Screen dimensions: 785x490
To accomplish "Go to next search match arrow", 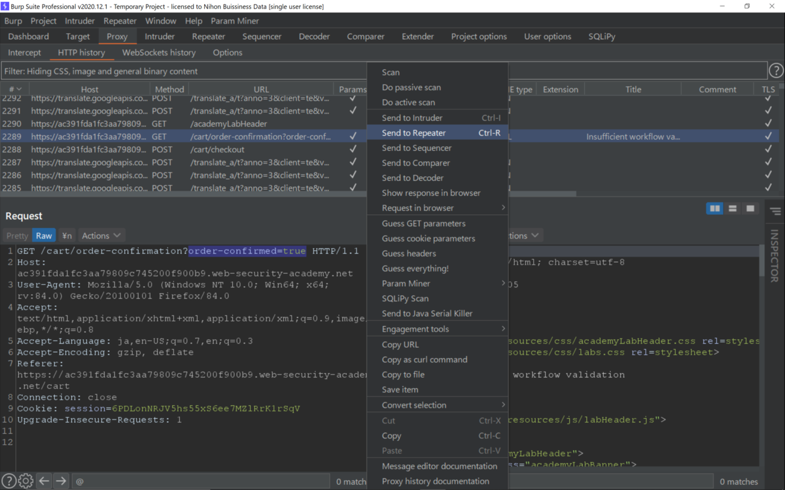I will coord(61,481).
